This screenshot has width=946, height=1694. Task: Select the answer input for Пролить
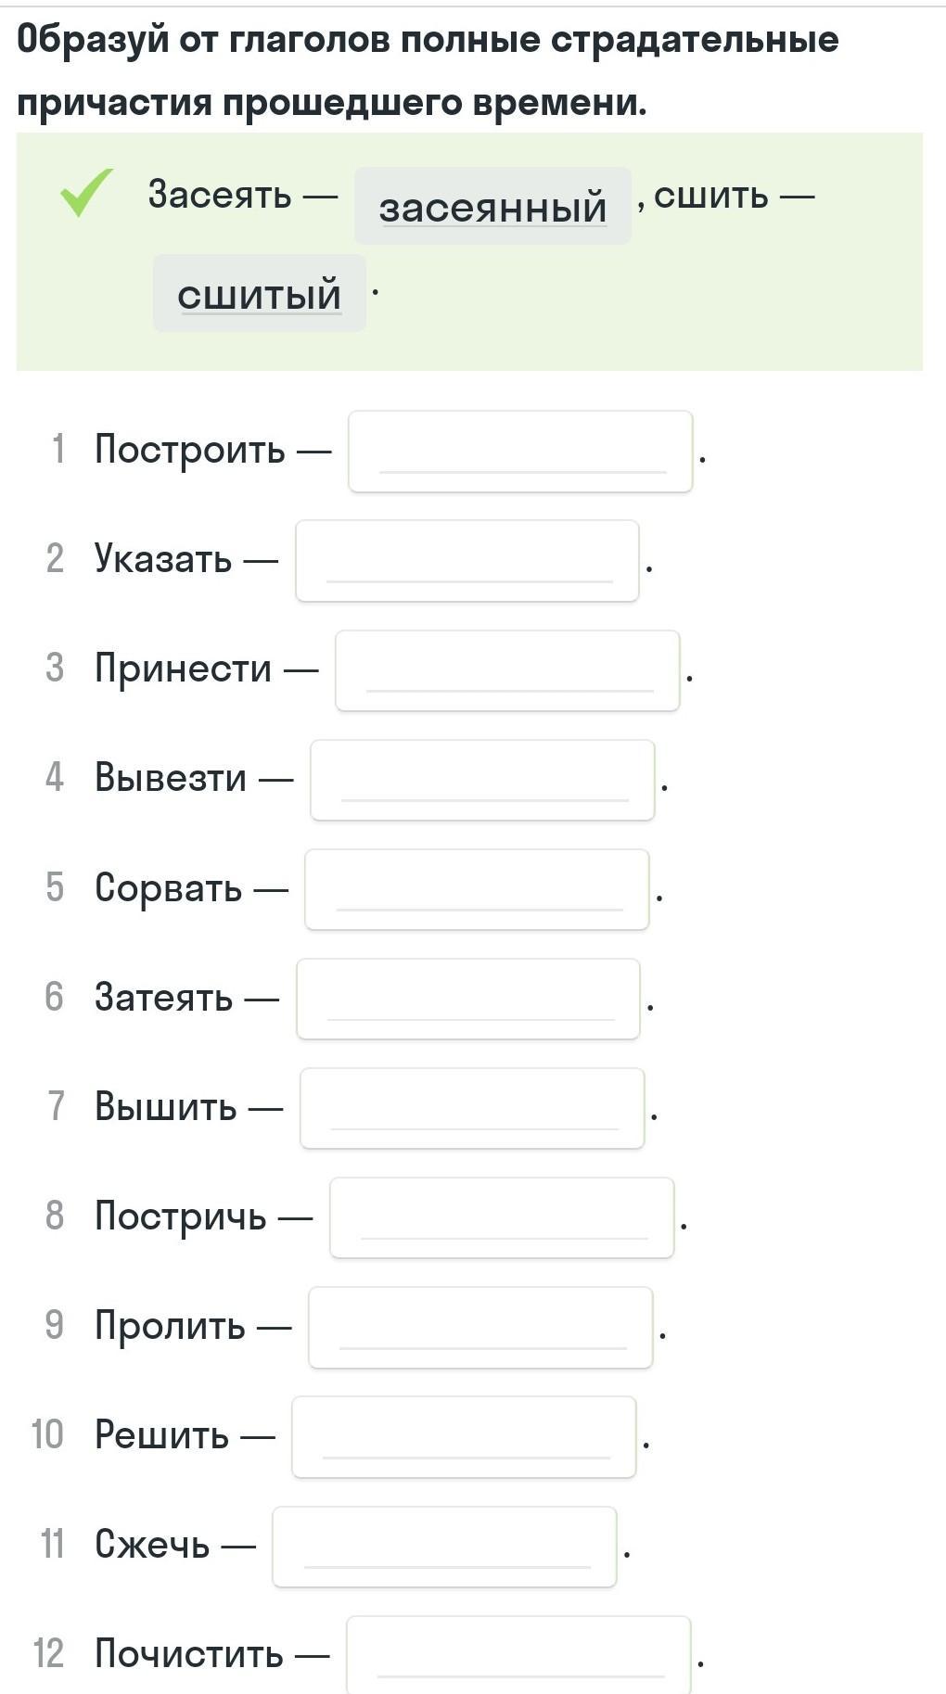pos(480,1327)
